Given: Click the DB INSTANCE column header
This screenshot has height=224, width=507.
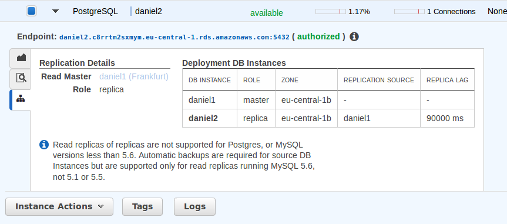Looking at the screenshot, I should (210, 80).
